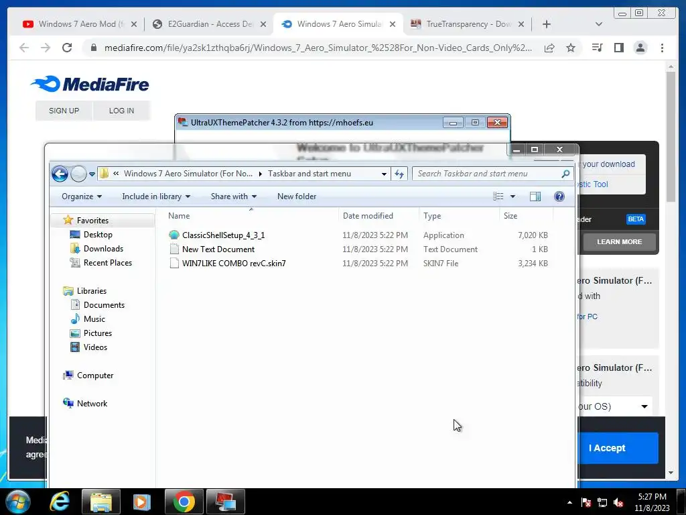686x515 pixels.
Task: Click the mediafire.com URL address bar
Action: 318,48
